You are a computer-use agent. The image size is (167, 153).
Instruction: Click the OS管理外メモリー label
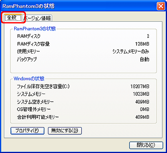(34, 110)
